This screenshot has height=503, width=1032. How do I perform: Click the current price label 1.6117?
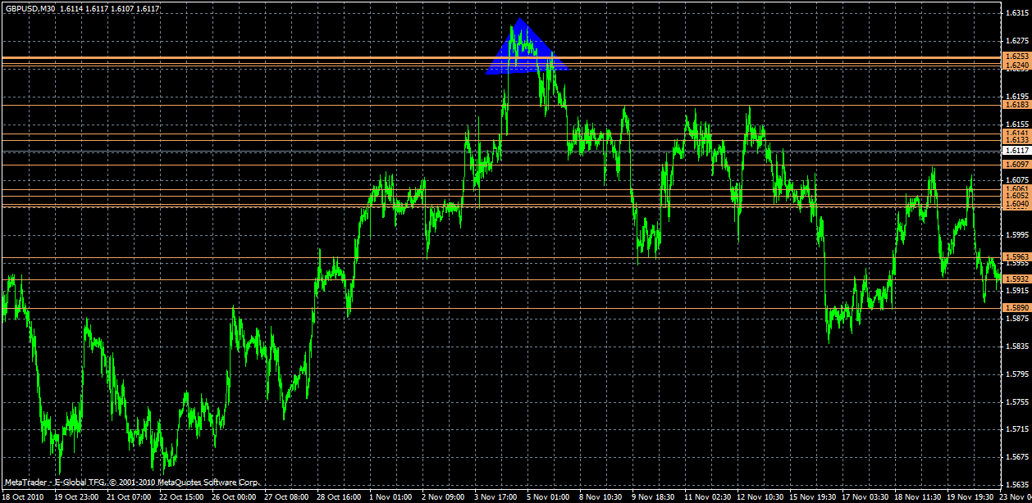(x=1016, y=151)
